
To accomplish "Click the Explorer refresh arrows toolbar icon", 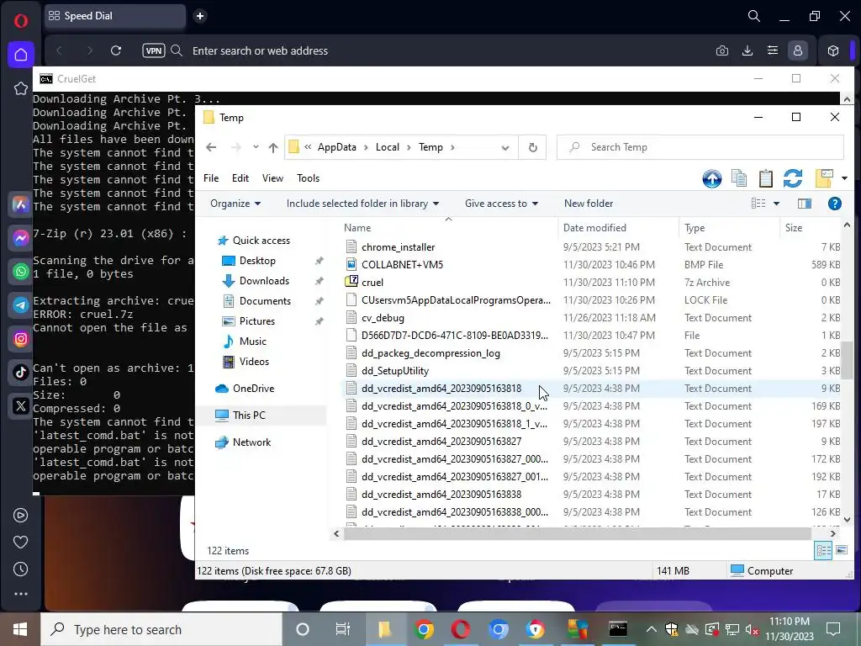I will tap(793, 178).
